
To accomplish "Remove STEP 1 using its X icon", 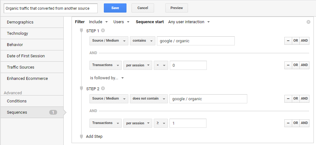I will click(103, 30).
